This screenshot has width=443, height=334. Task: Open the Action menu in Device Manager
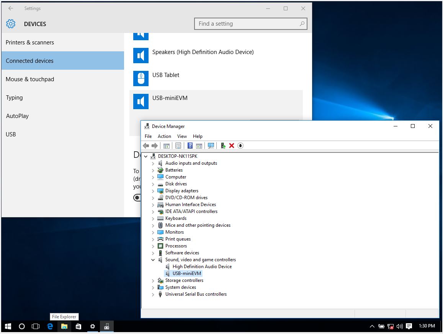(164, 136)
